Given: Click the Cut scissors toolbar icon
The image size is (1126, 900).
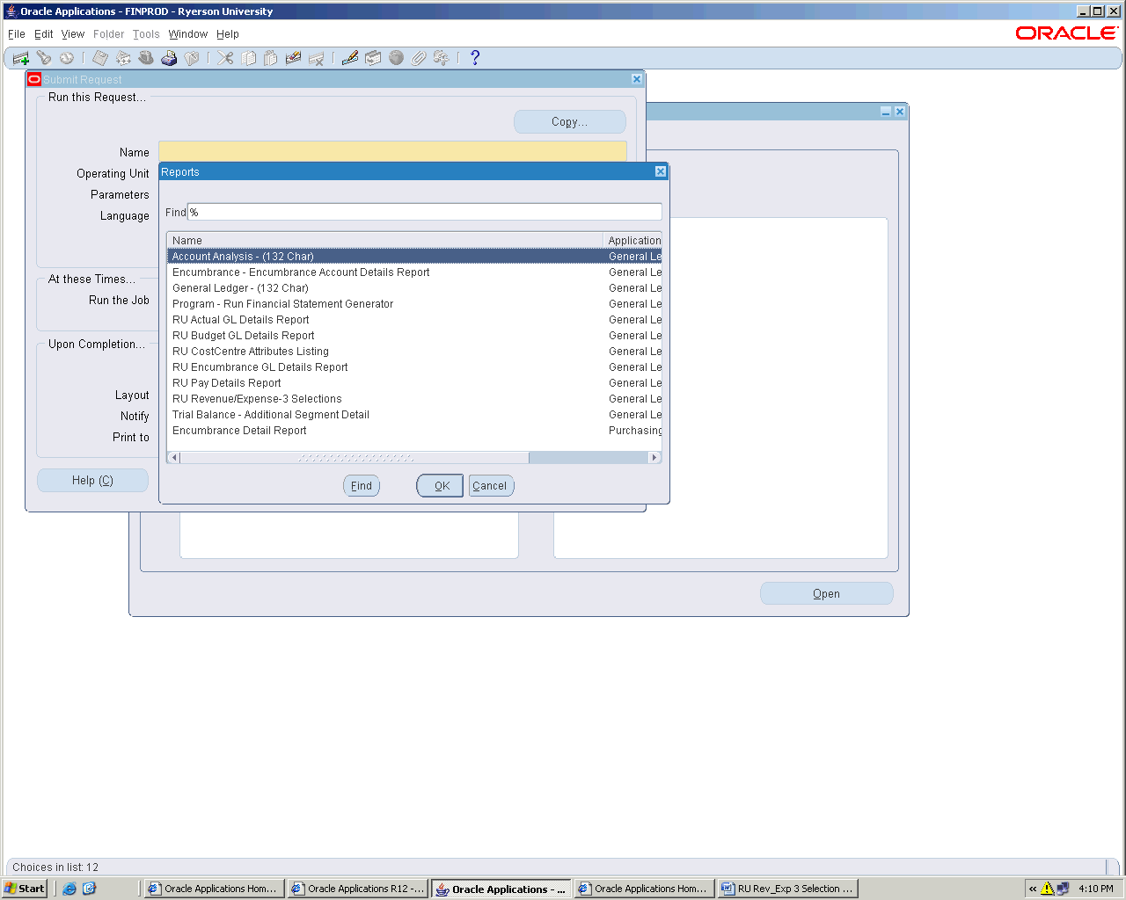Looking at the screenshot, I should (x=225, y=58).
